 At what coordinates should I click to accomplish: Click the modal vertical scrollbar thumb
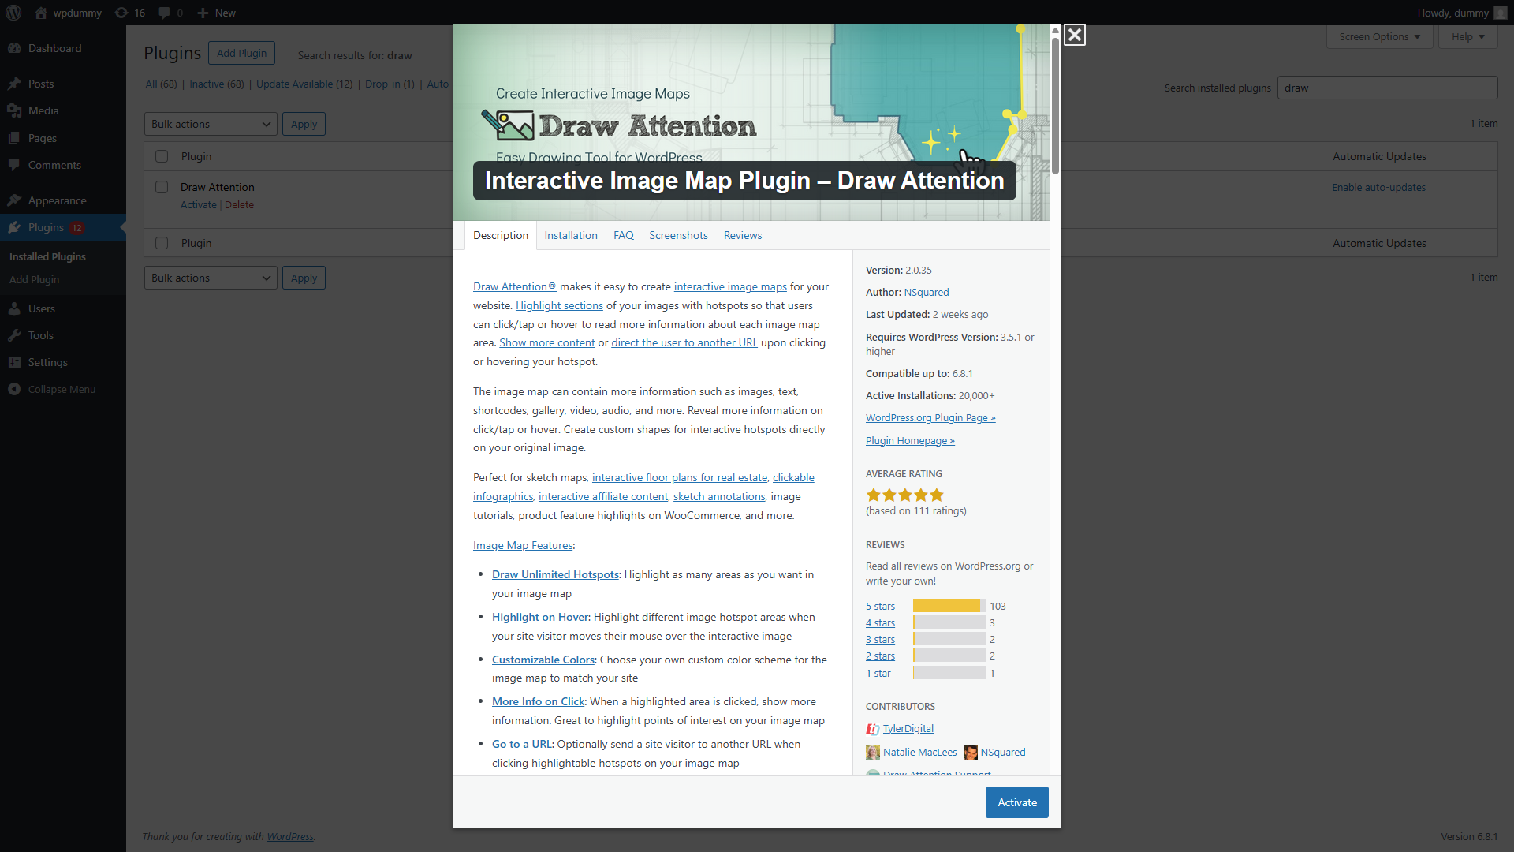click(x=1055, y=105)
